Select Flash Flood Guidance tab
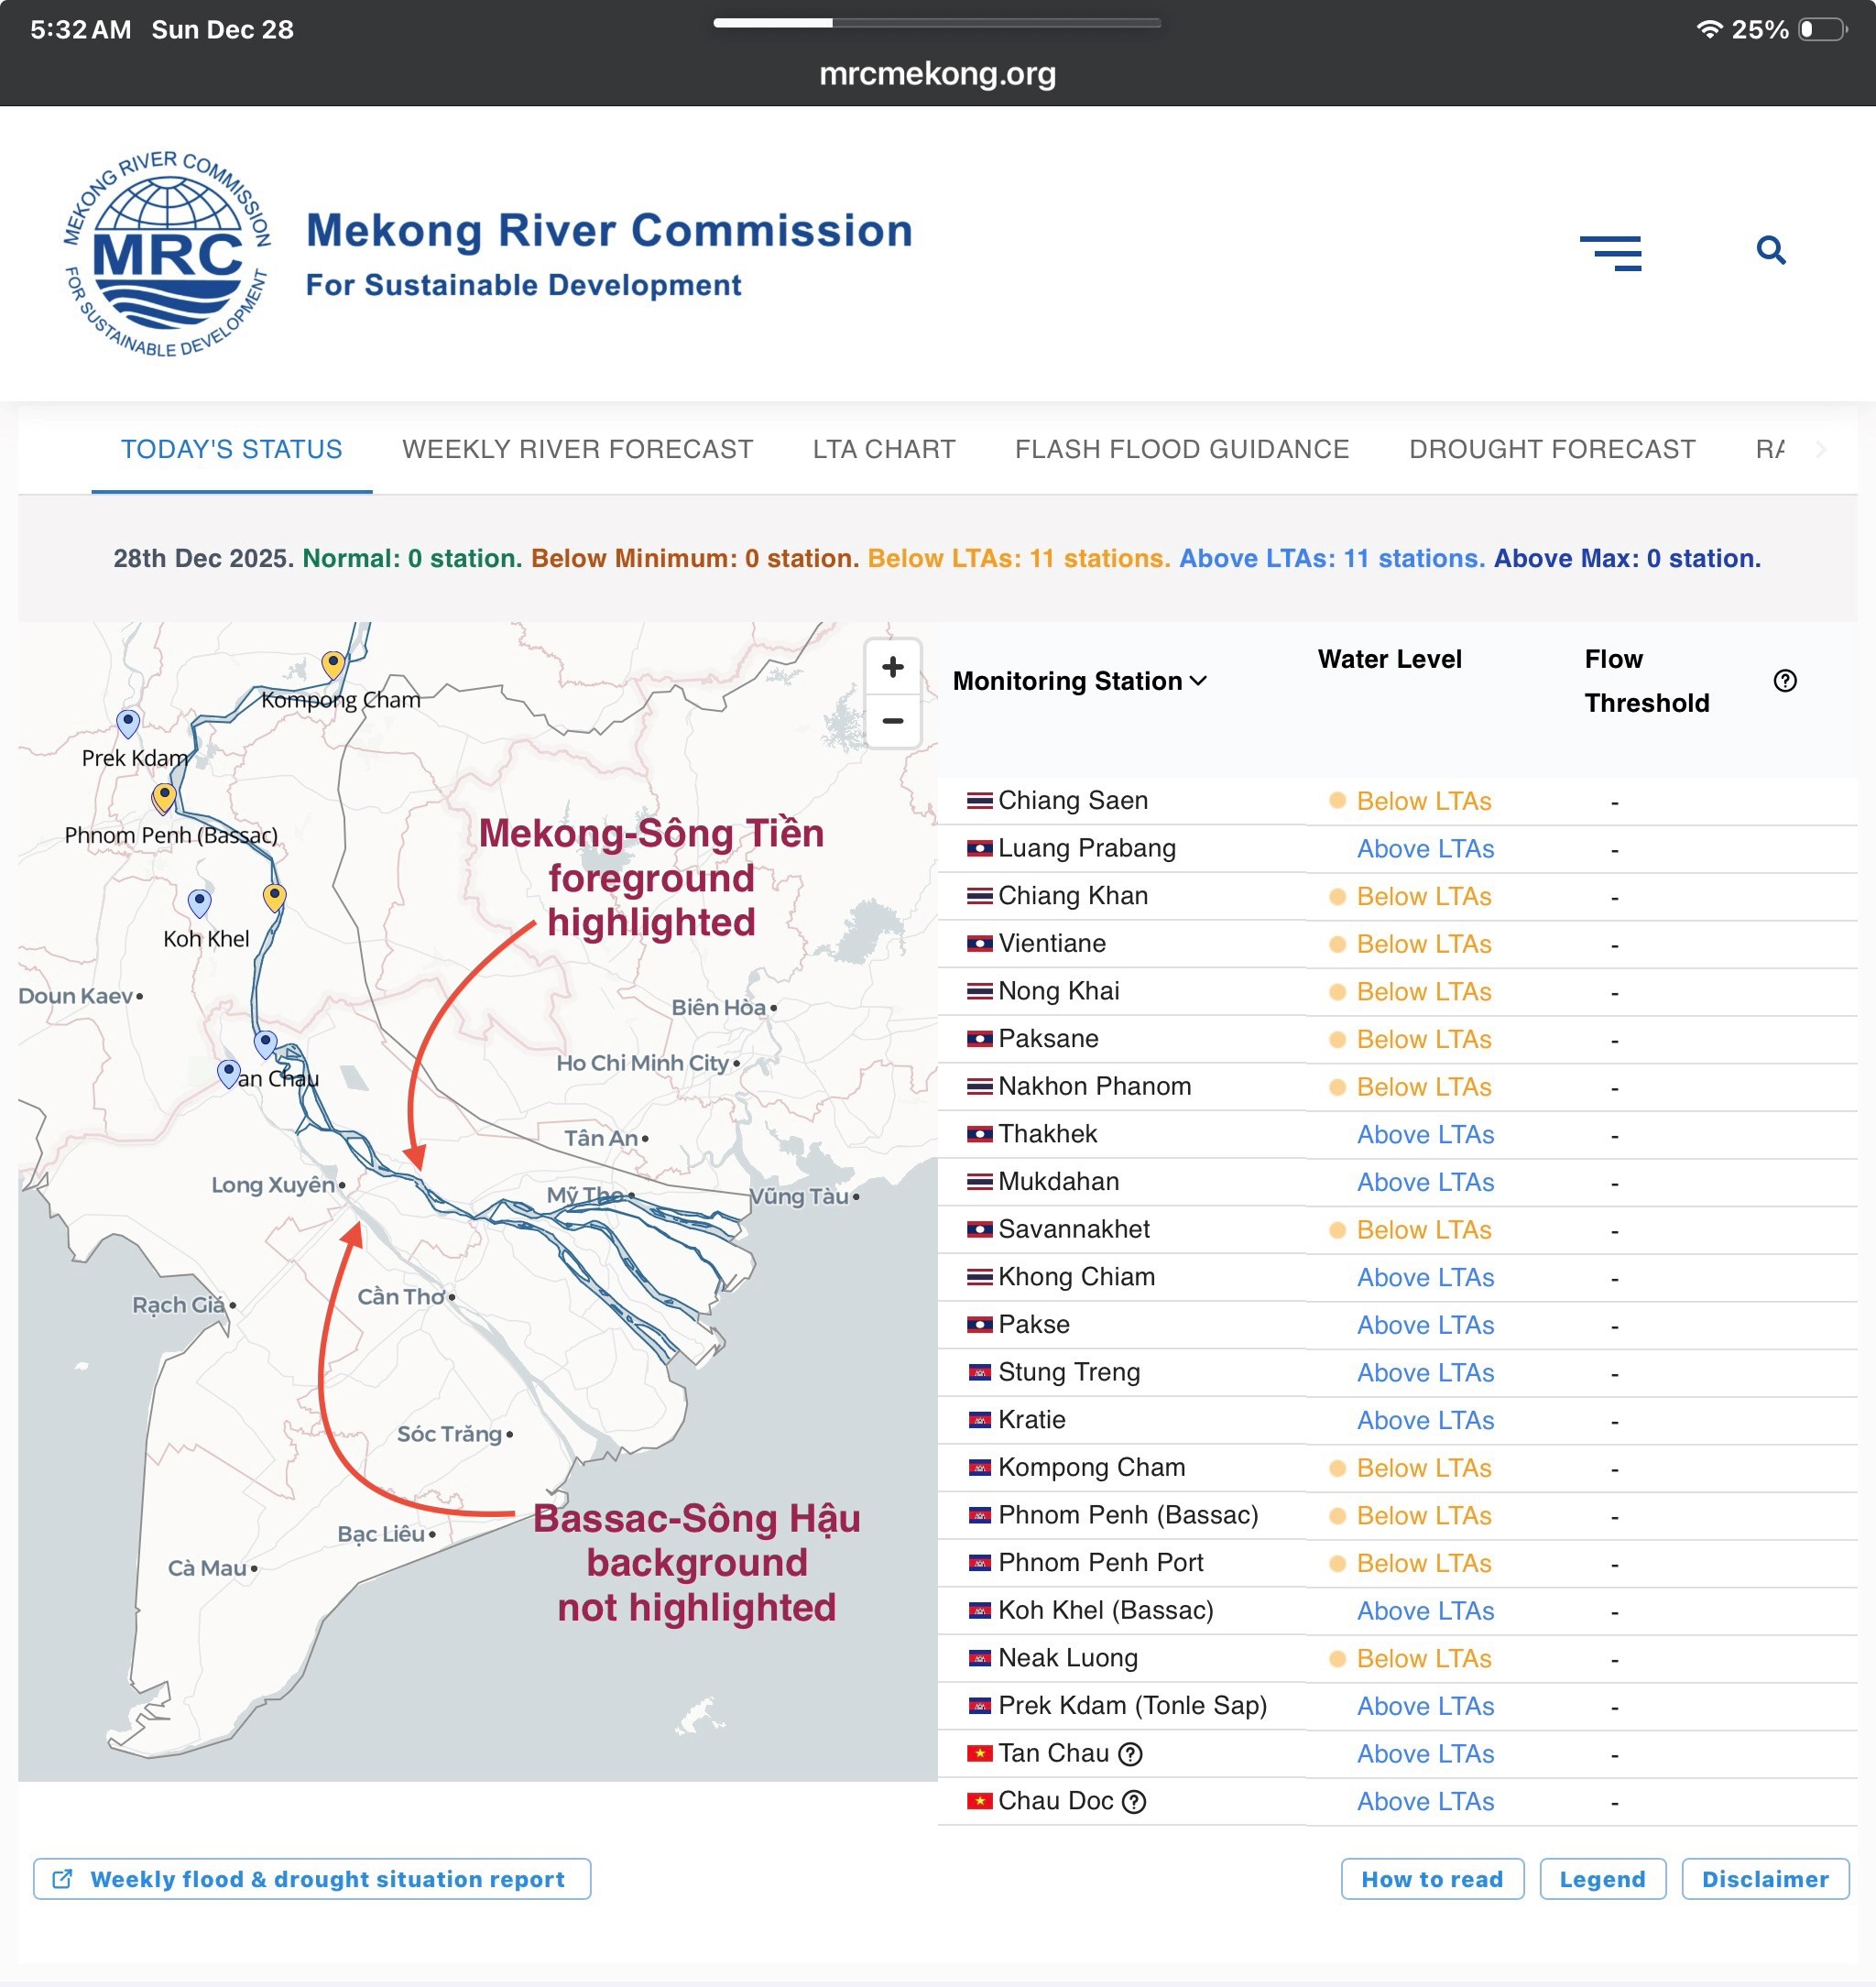 coord(1181,449)
